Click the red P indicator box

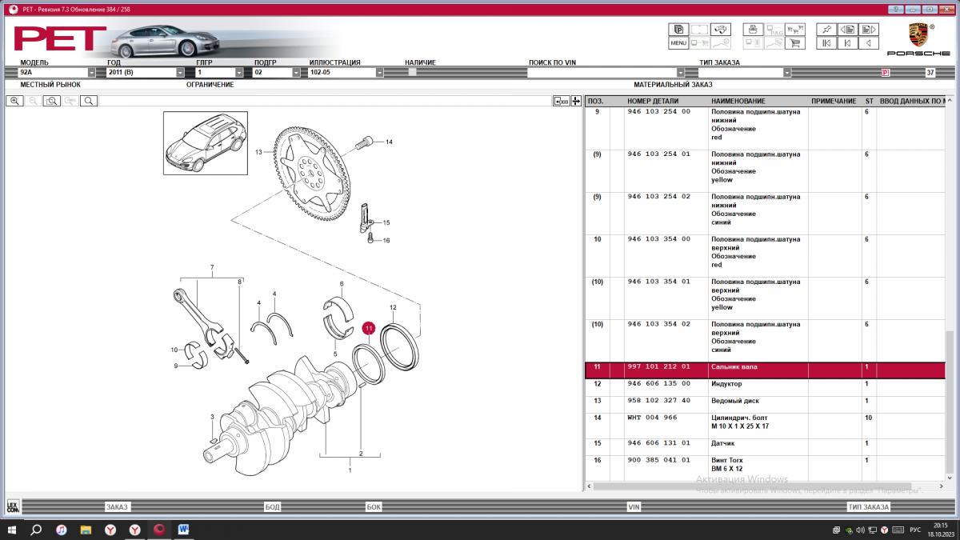click(x=885, y=72)
